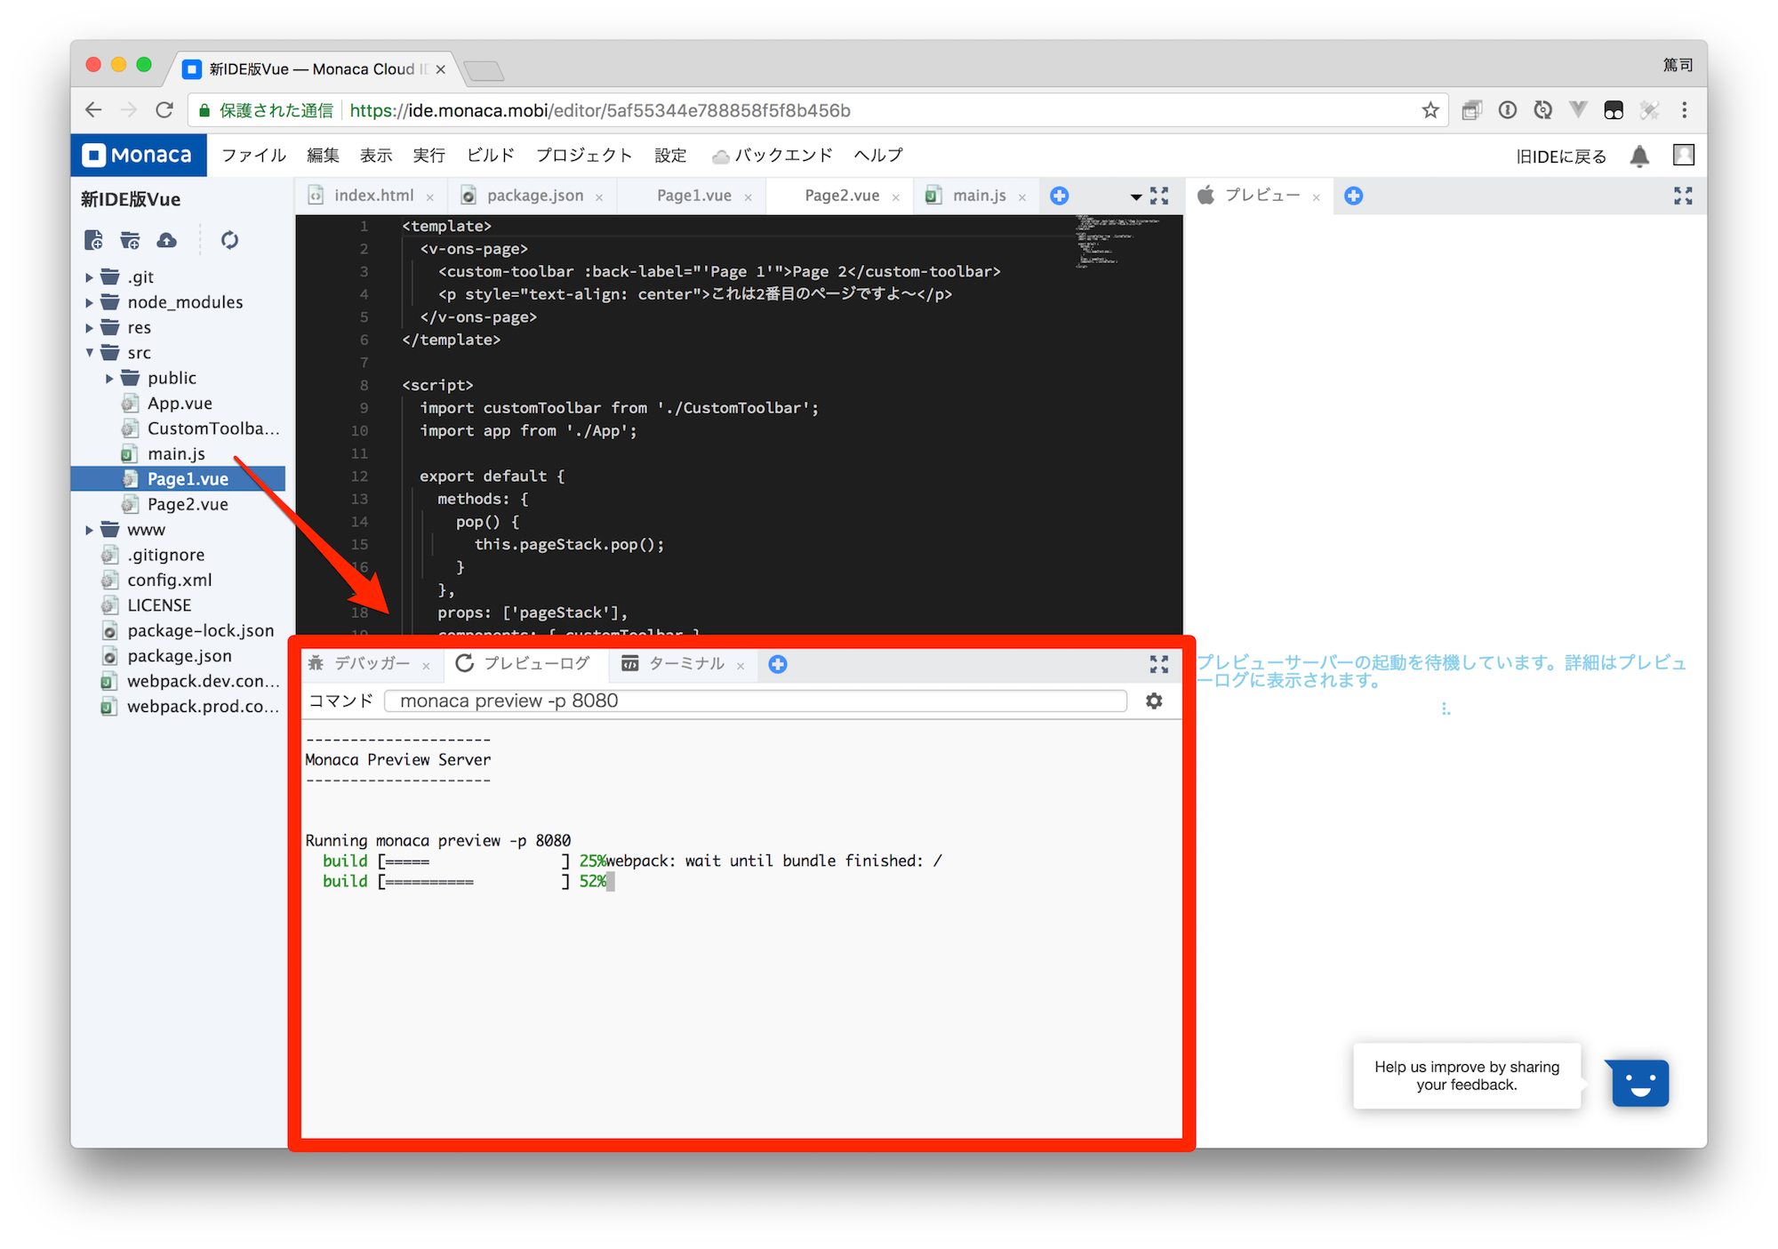
Task: Open the ヘルプ menu
Action: click(878, 156)
